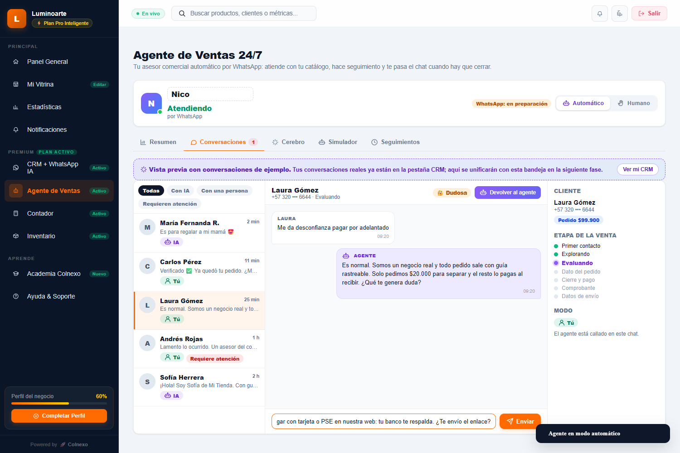Image resolution: width=680 pixels, height=453 pixels.
Task: Click the Ver mi CRM button
Action: pyautogui.click(x=638, y=169)
